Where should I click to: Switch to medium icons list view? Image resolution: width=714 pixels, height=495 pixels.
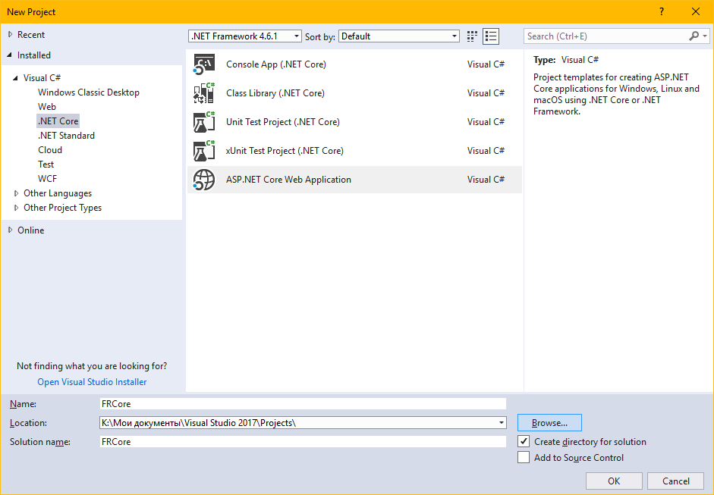[x=491, y=36]
